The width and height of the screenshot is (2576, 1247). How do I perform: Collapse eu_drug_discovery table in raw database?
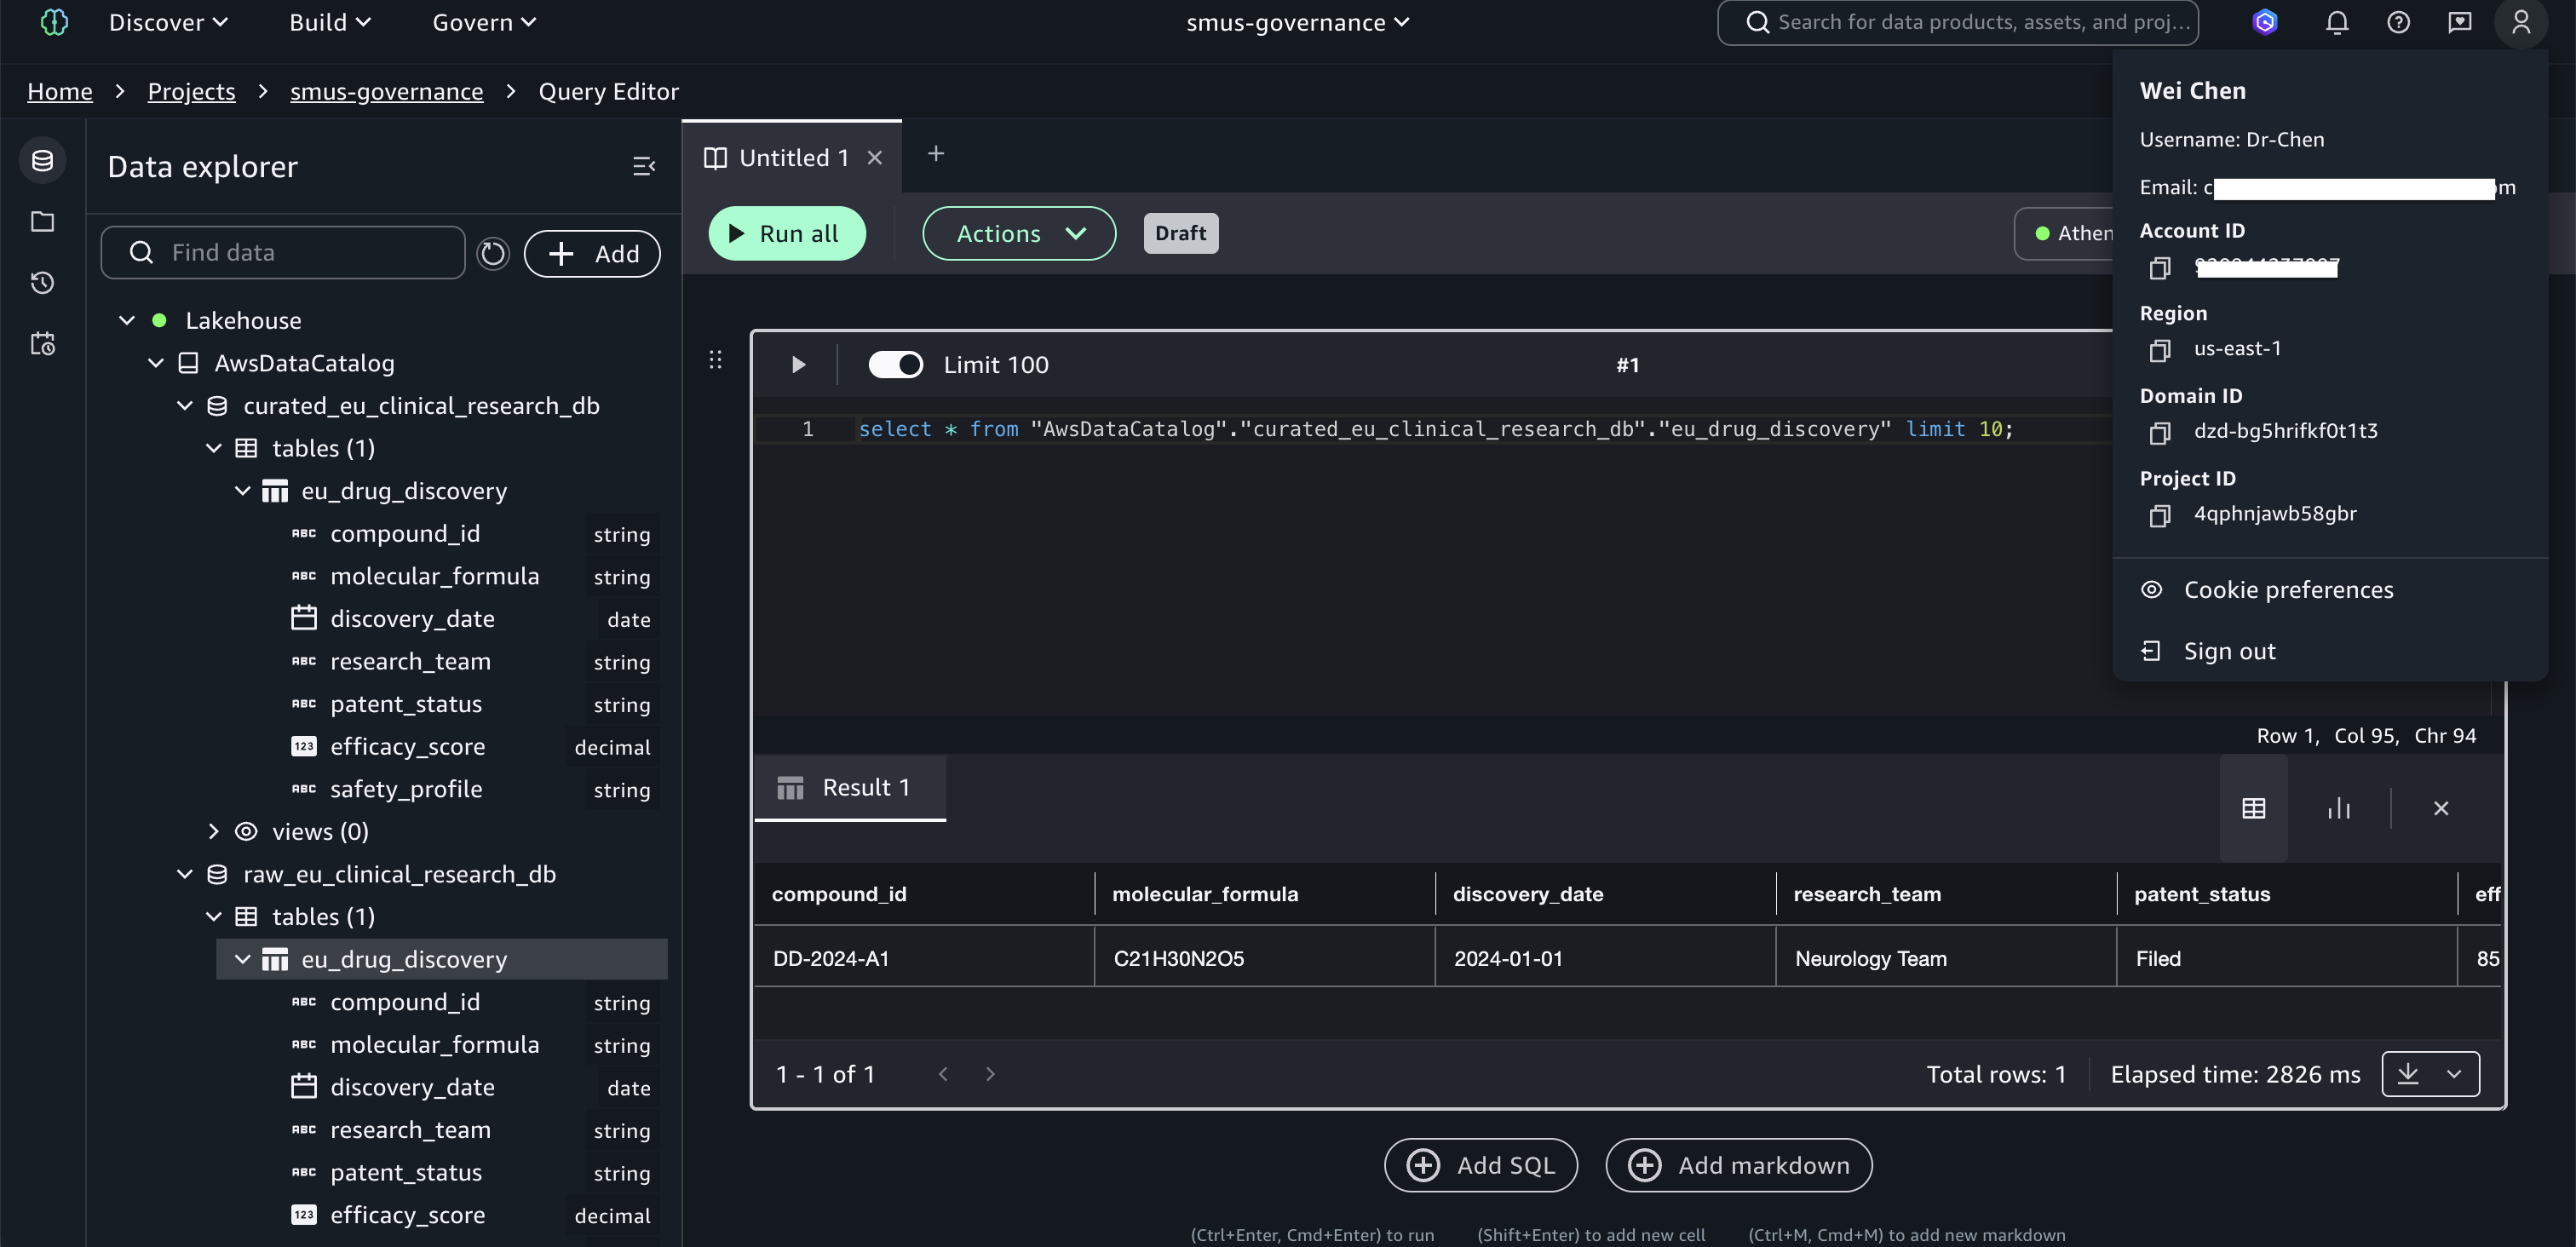(x=243, y=959)
